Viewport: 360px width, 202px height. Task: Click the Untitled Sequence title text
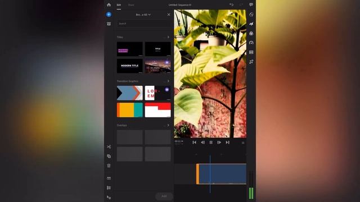tap(180, 5)
